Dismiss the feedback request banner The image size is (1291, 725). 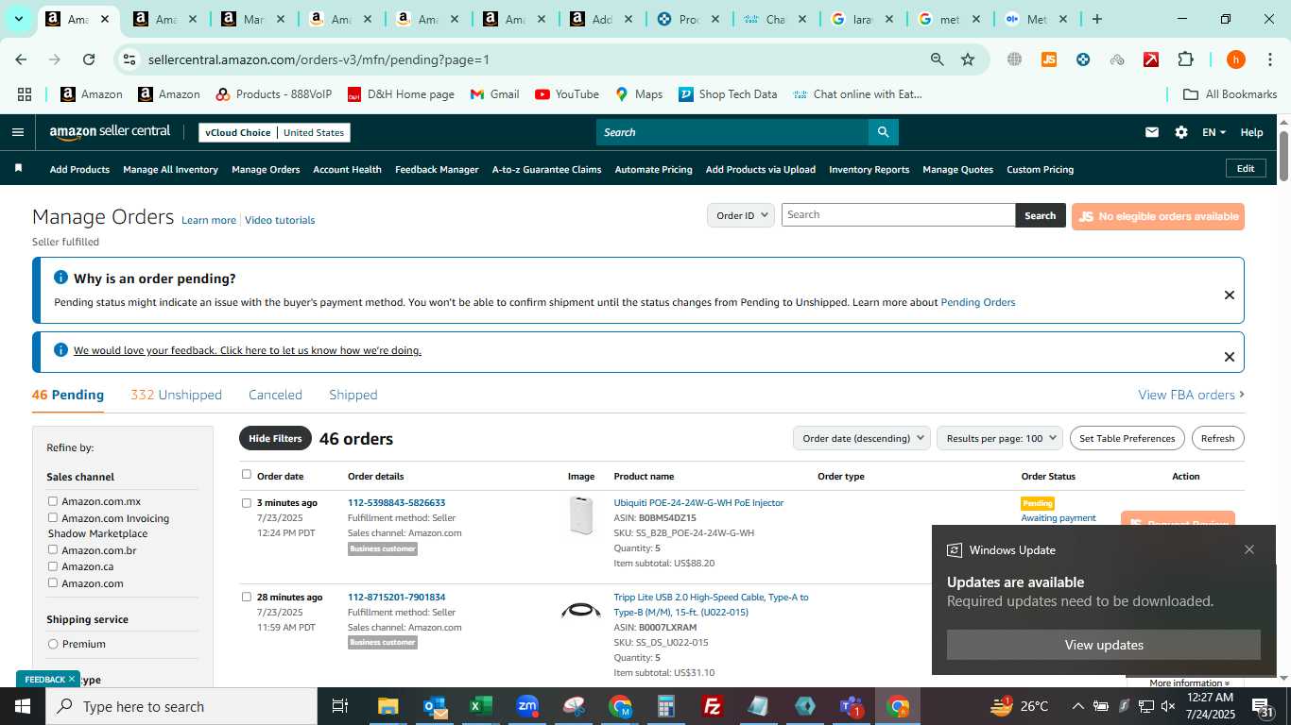tap(1230, 357)
